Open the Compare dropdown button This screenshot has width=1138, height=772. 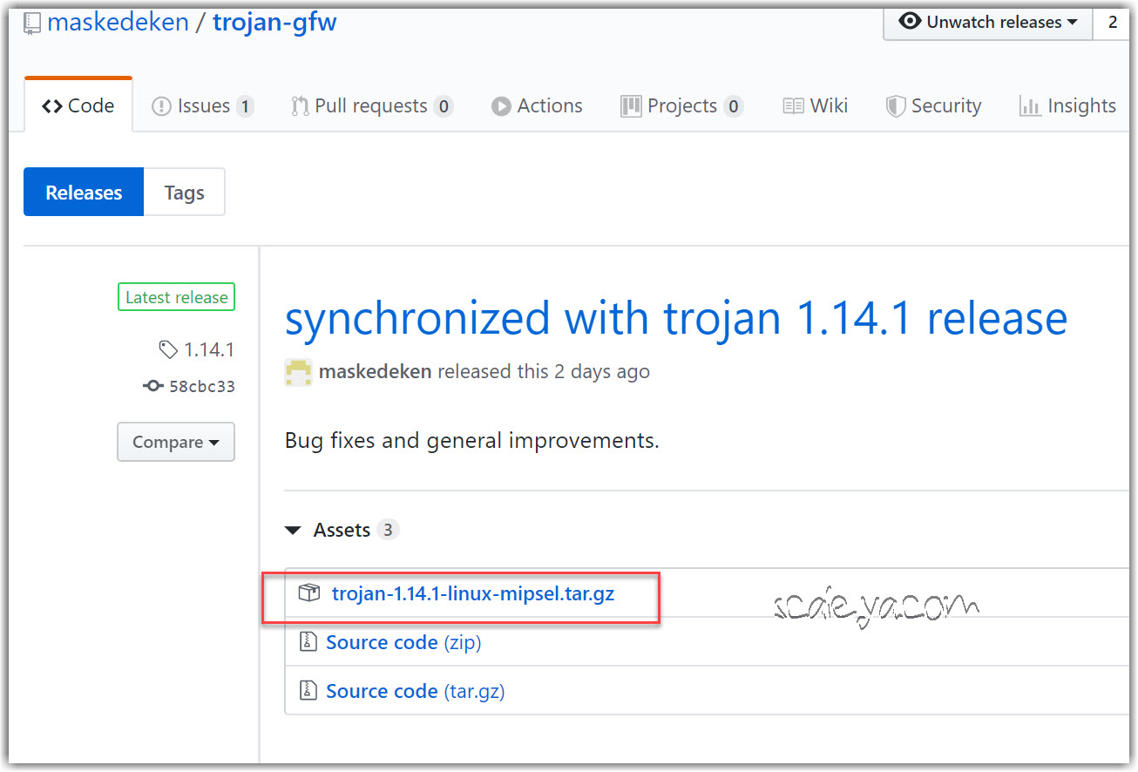[176, 442]
